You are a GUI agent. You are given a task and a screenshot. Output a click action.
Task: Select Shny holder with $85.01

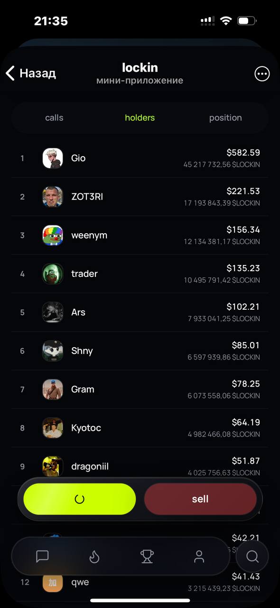click(x=140, y=351)
